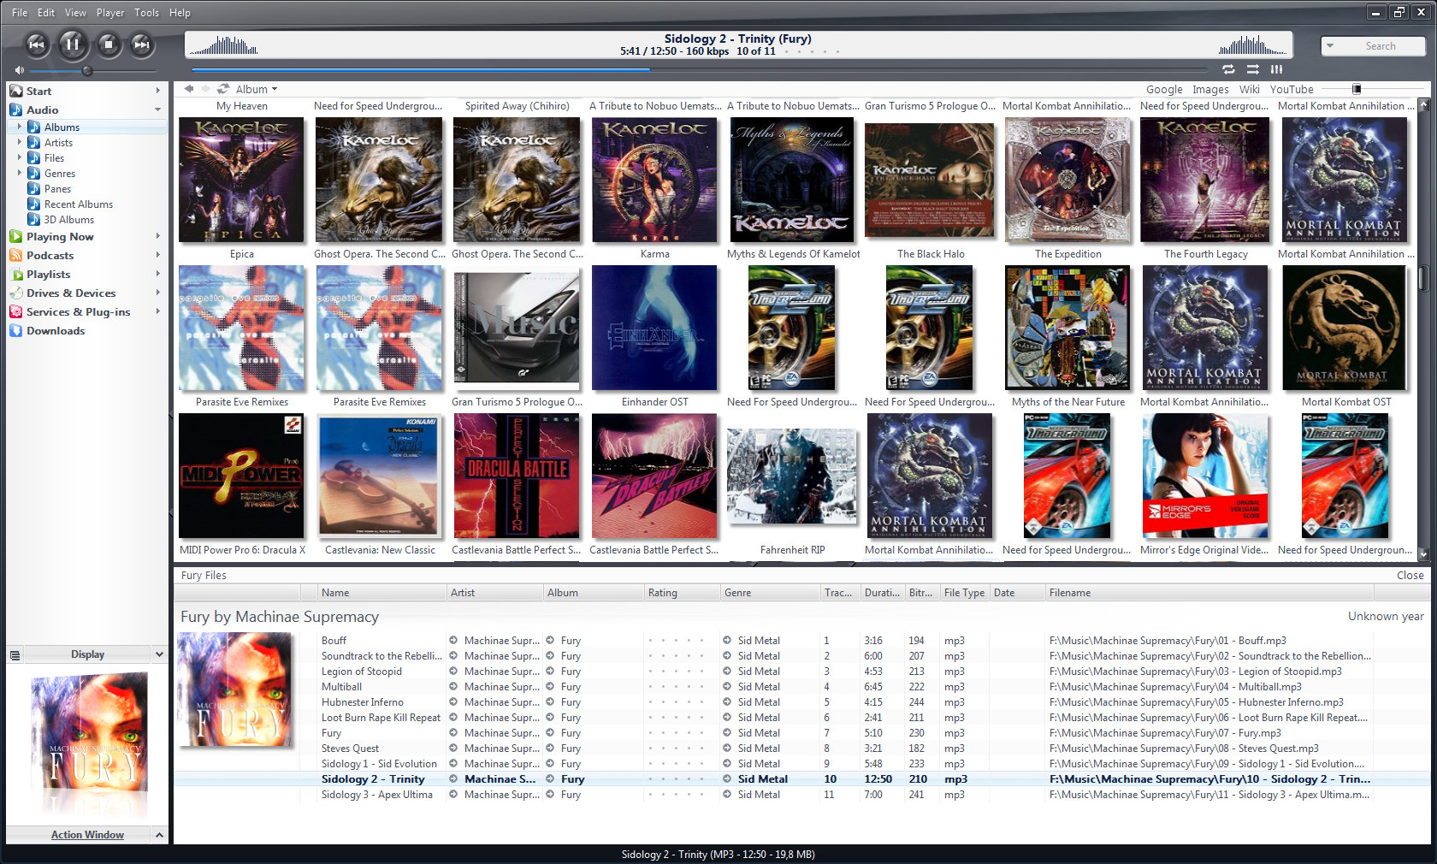Go back with the browser back arrow
Viewport: 1437px width, 864px height.
(189, 88)
